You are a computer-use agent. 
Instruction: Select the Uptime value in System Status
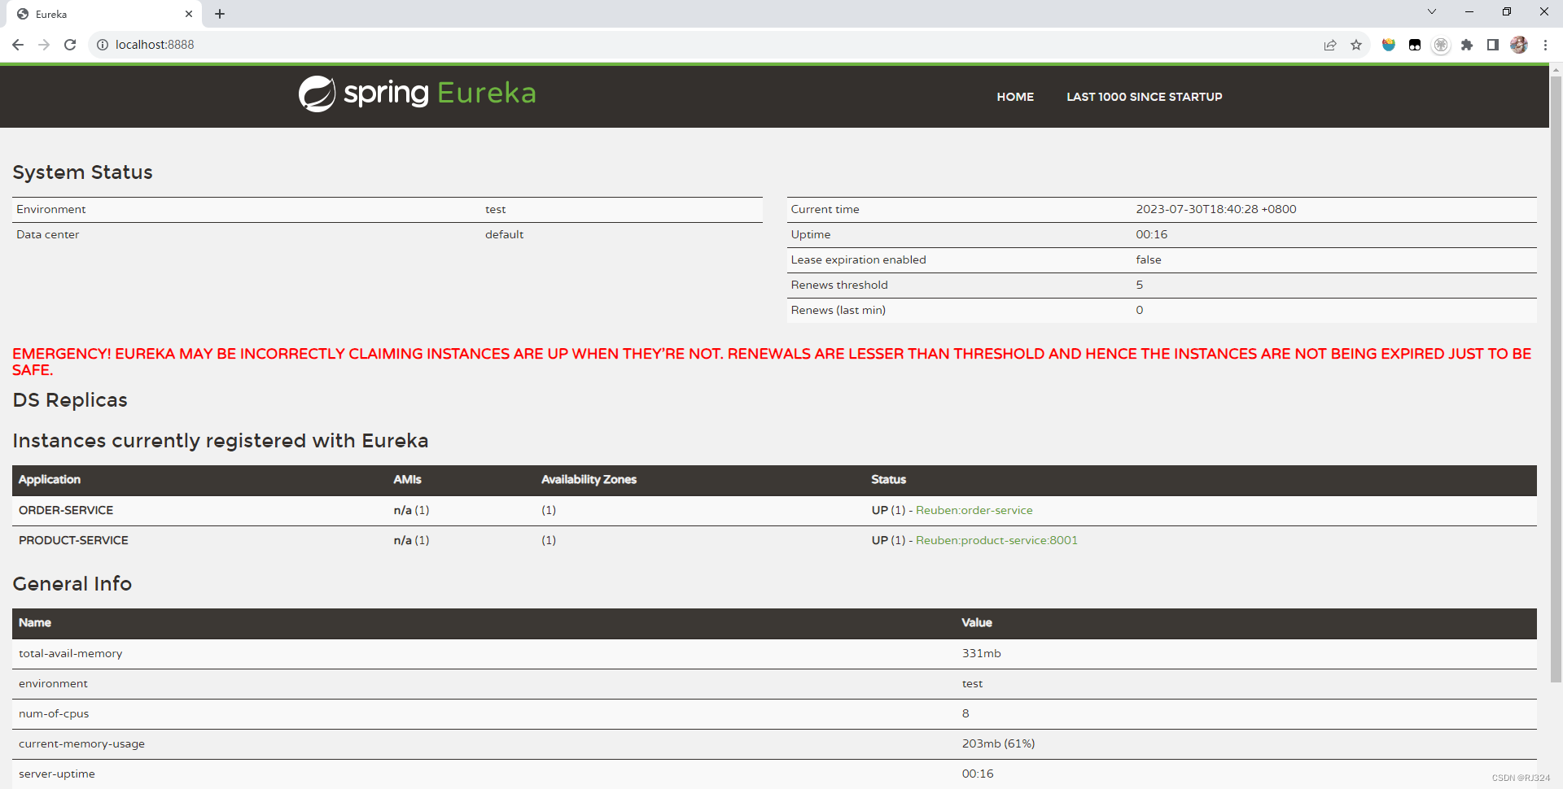1151,234
